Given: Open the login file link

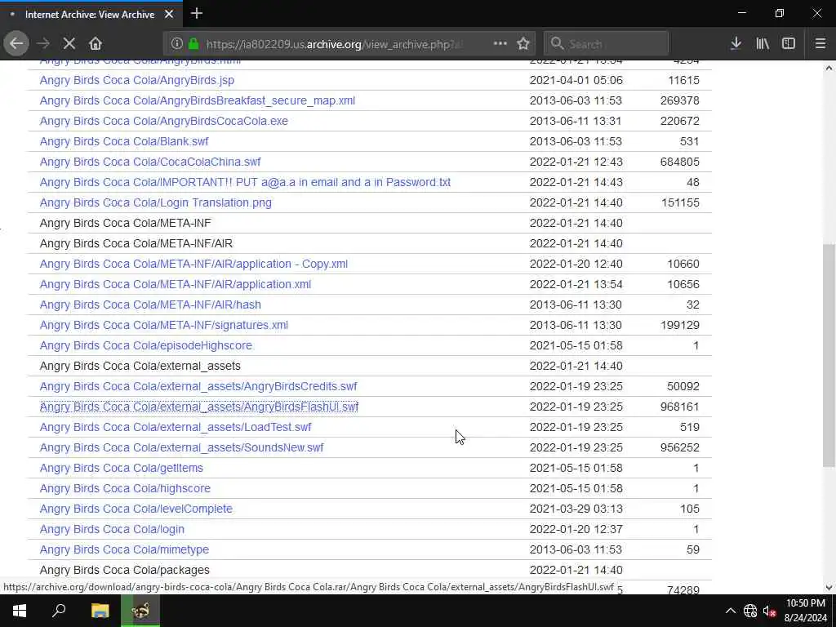Looking at the screenshot, I should tap(112, 529).
